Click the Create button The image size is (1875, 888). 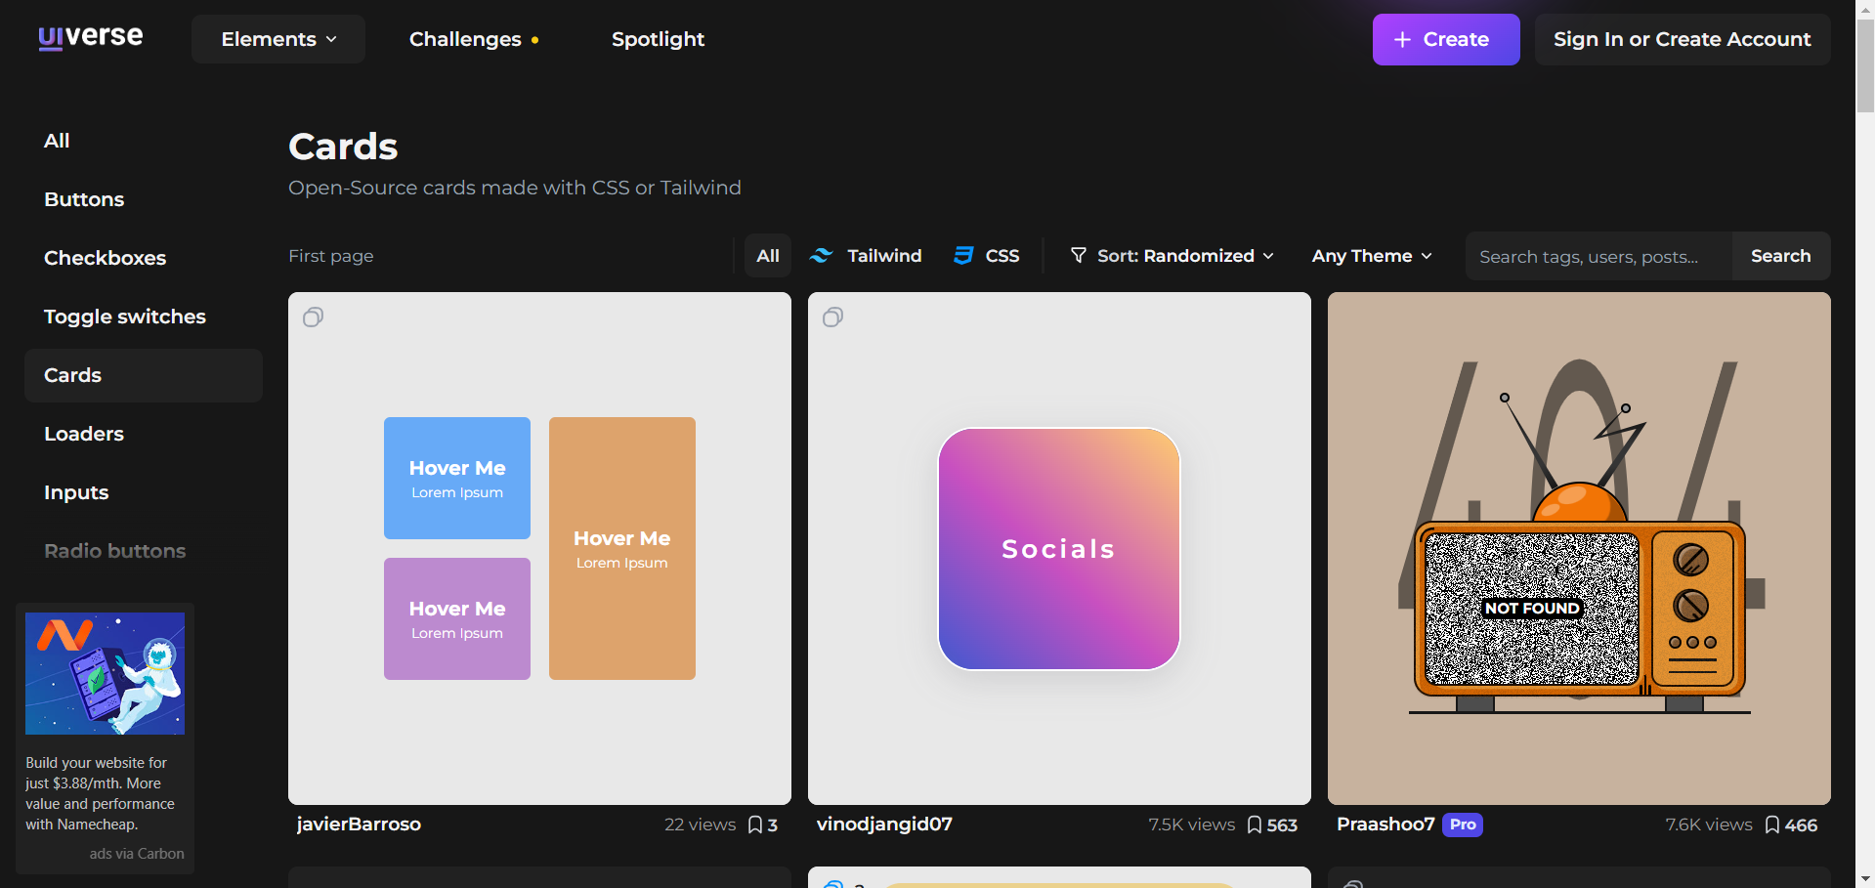1445,39
